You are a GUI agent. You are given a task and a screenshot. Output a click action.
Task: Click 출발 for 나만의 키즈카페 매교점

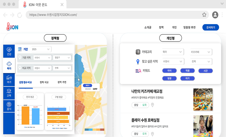pos(136,105)
